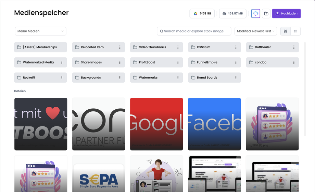Open options menu for FunnelEmpire folder
Screen dimensions: 315x192
point(236,62)
